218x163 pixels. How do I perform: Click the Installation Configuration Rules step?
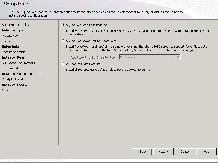(x=22, y=74)
